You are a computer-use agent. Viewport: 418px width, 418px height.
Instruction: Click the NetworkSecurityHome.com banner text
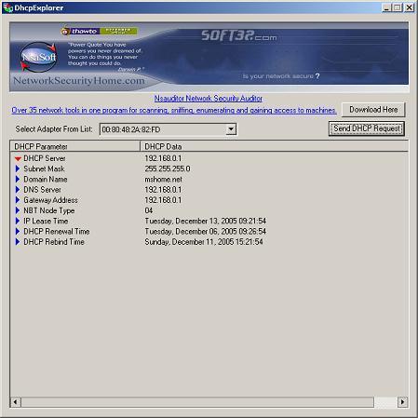tap(79, 81)
